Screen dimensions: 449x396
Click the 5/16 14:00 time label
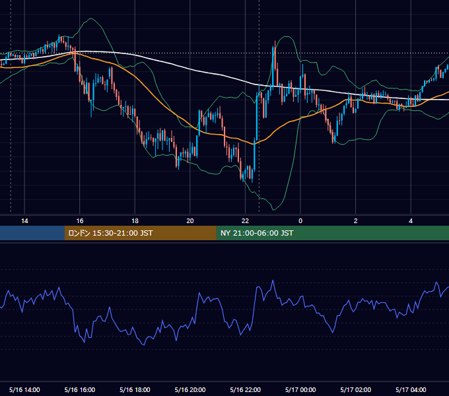[x=24, y=389]
